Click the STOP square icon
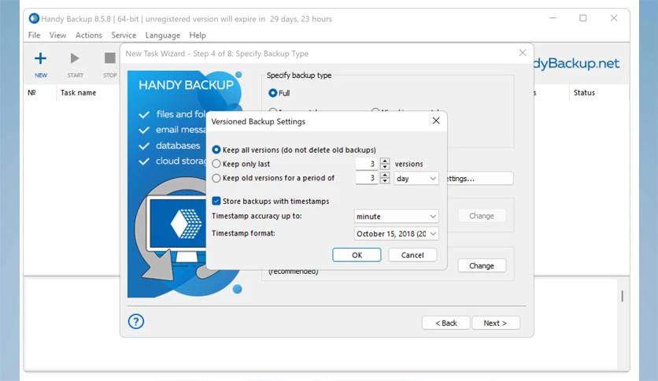The height and width of the screenshot is (381, 658). point(110,58)
